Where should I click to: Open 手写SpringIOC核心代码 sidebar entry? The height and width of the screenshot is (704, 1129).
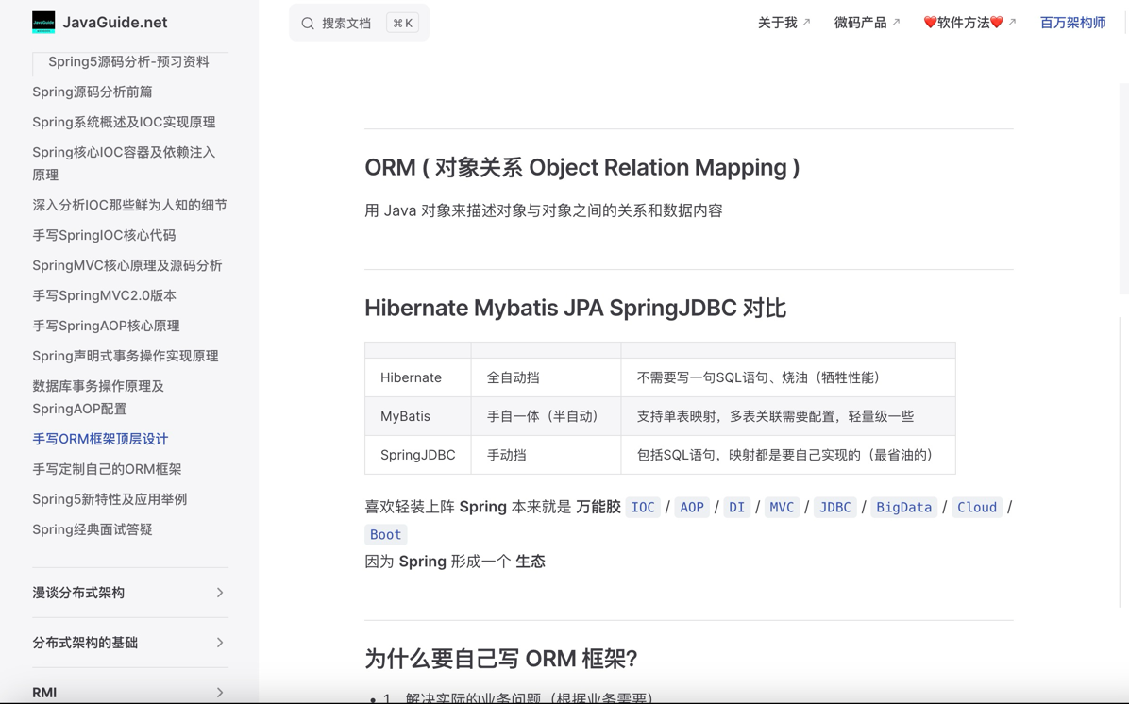tap(104, 235)
